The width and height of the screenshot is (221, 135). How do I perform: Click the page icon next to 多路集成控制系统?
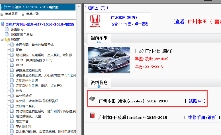(x=12, y=70)
